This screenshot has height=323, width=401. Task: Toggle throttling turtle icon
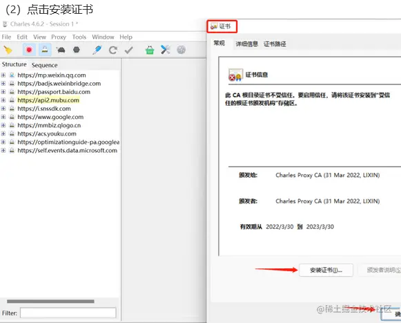pos(61,50)
